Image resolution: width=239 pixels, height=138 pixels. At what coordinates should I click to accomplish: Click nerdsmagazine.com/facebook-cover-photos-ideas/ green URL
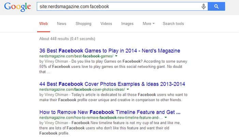[82, 90]
